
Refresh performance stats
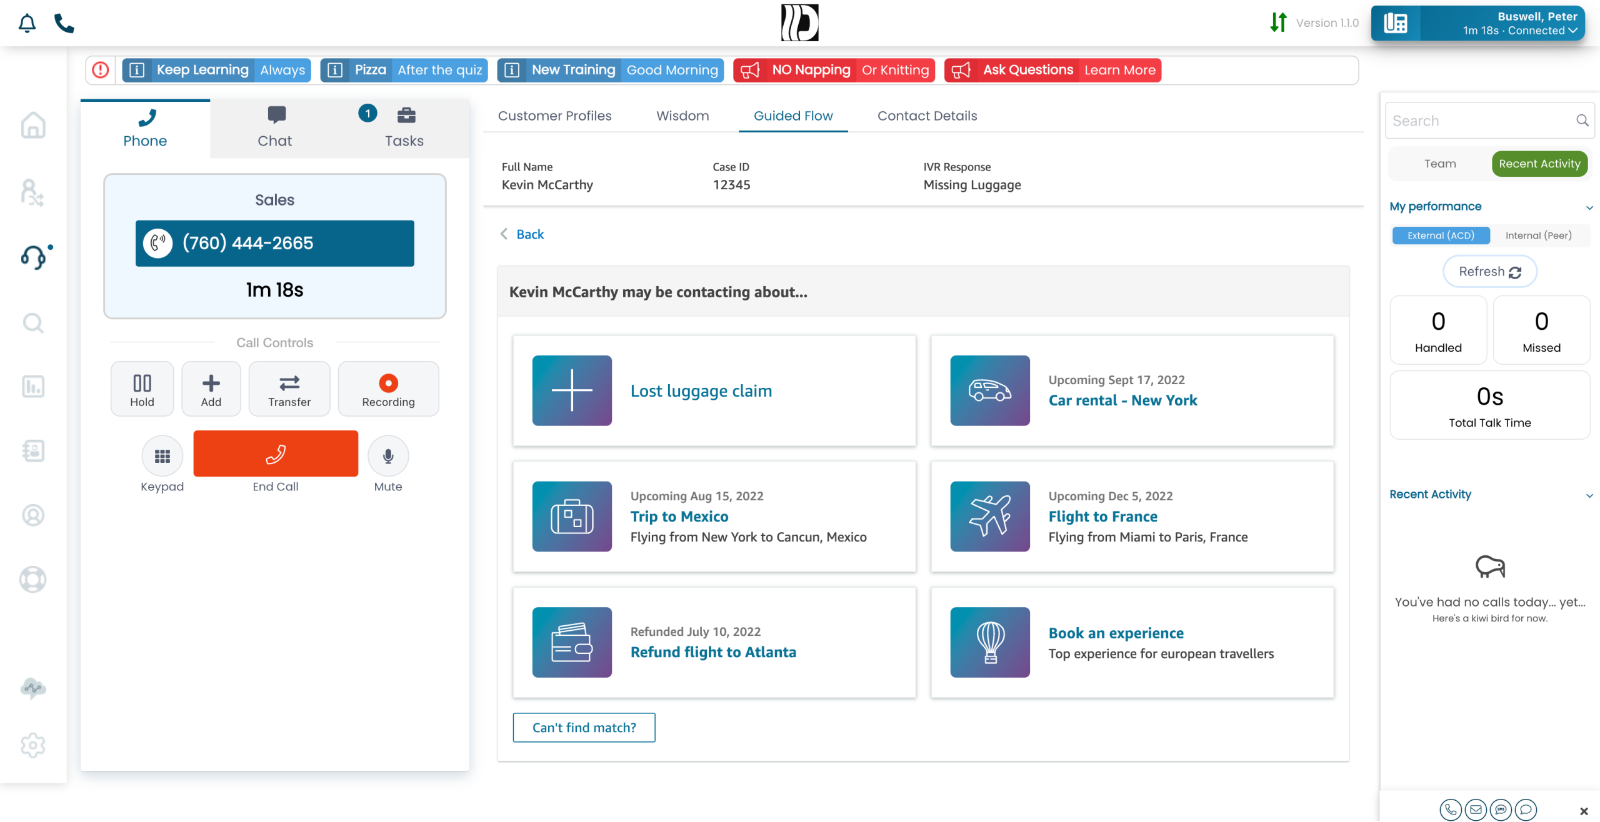(x=1490, y=272)
